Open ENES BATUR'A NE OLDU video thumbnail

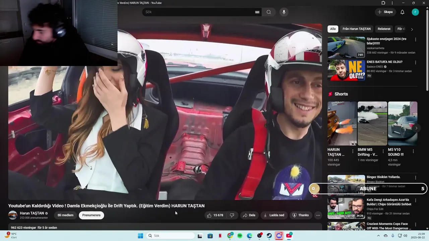click(346, 70)
